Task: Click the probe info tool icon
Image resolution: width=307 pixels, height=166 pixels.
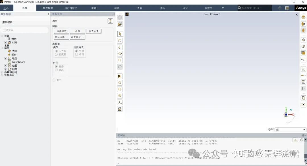Action: 120,66
